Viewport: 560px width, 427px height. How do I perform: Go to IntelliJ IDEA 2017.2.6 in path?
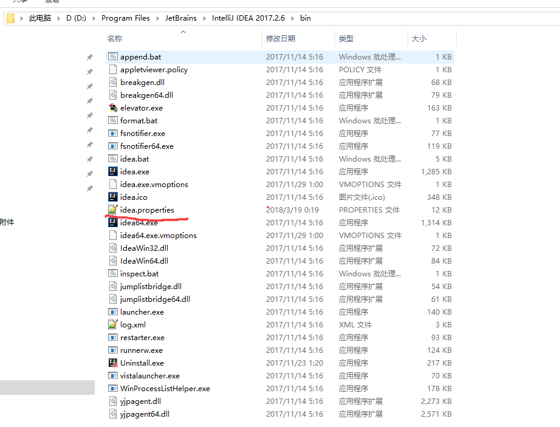[248, 18]
